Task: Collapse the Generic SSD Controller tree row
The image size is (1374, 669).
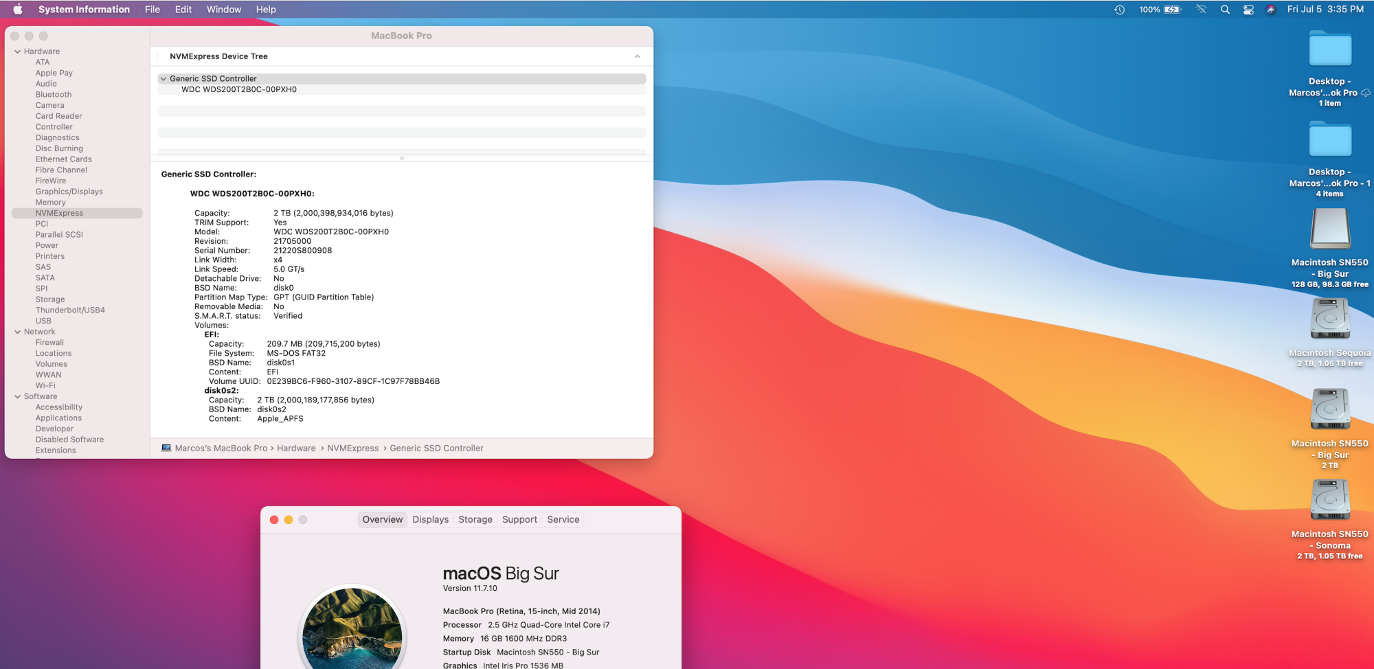Action: coord(164,79)
